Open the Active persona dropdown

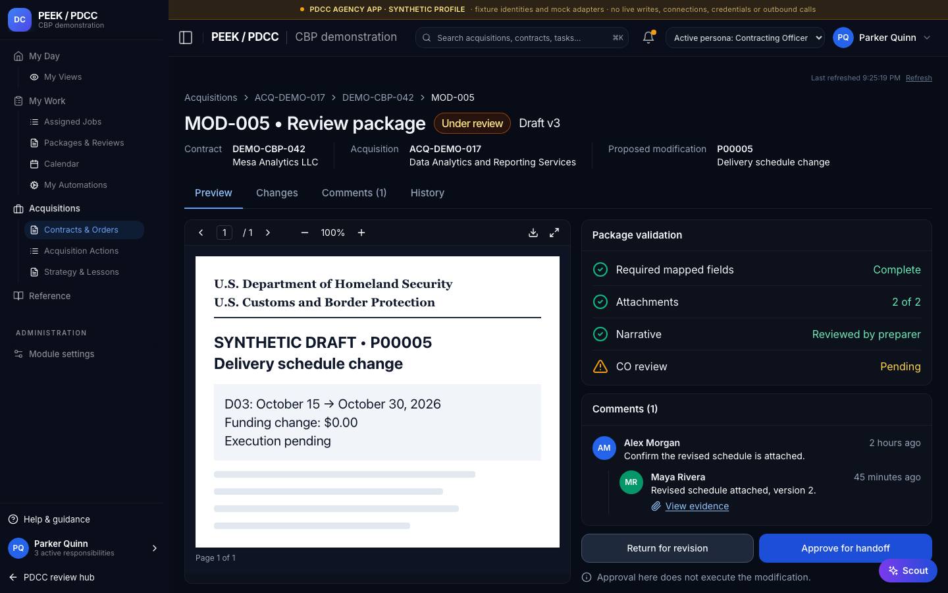click(x=745, y=38)
